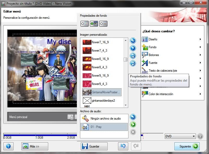Image resolution: width=209 pixels, height=154 pixels.
Task: Click the browse image icon beside image list
Action: tap(133, 41)
